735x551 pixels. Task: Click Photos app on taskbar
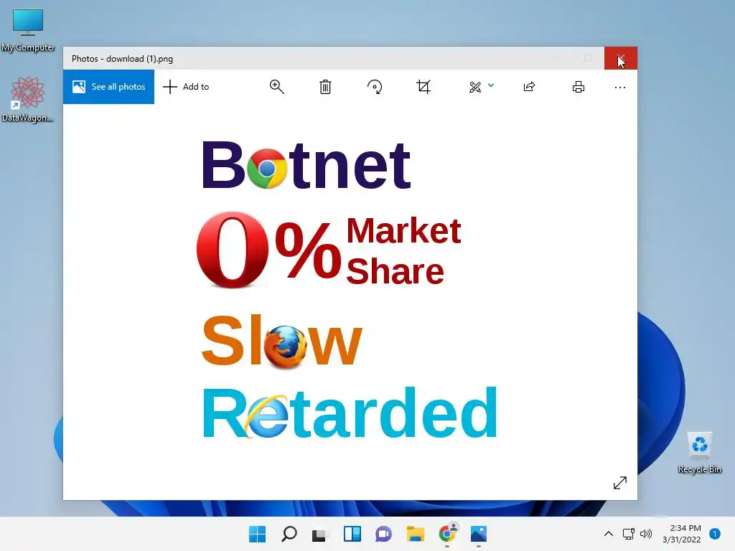click(x=479, y=534)
